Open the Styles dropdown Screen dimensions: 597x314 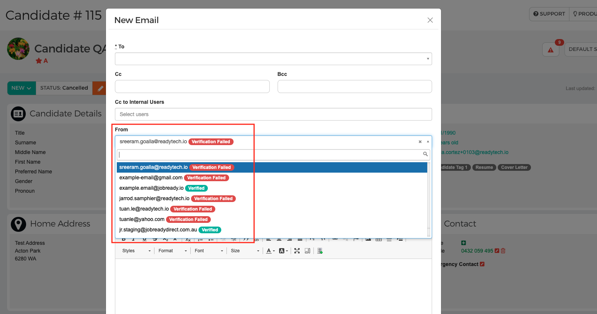tap(137, 251)
